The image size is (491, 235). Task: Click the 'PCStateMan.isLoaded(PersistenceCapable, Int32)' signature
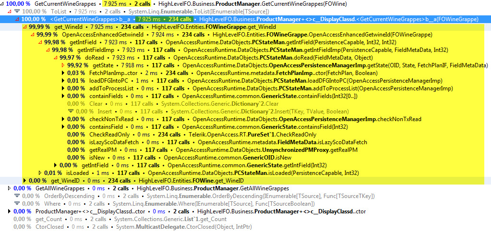[253, 173]
